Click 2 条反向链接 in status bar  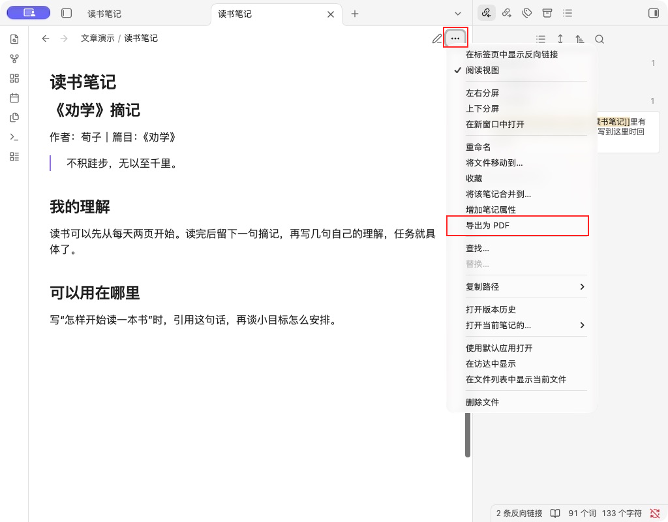(x=519, y=514)
